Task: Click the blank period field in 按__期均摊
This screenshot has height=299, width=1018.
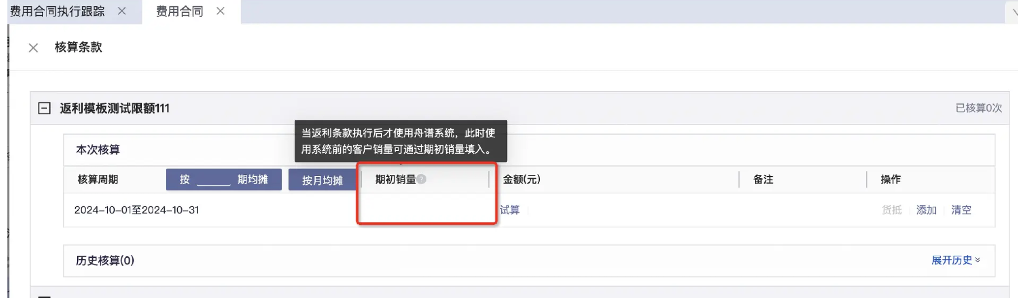Action: 214,180
